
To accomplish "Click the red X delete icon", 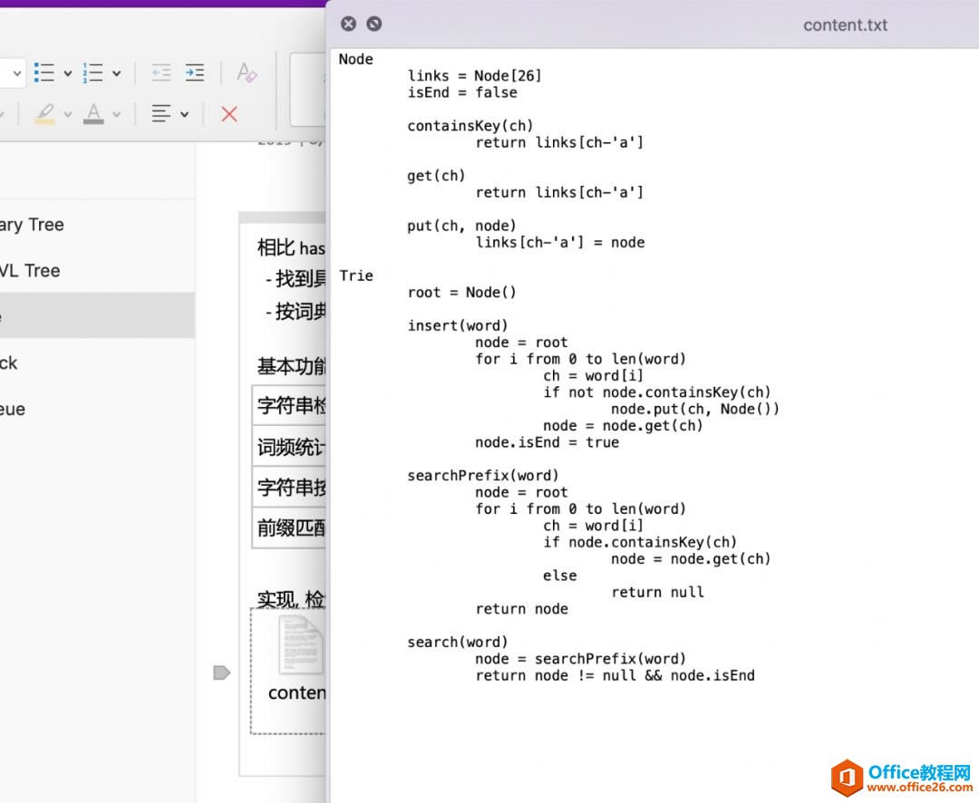I will 228,114.
